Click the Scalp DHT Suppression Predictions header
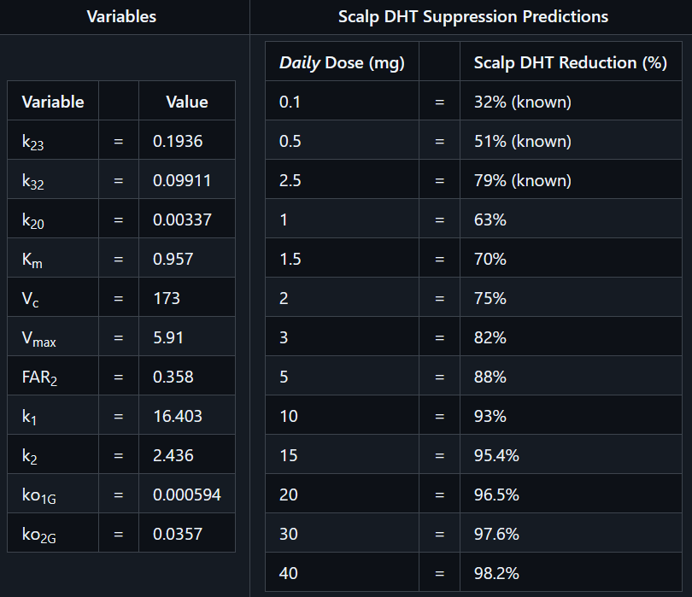The image size is (692, 597). [x=473, y=17]
